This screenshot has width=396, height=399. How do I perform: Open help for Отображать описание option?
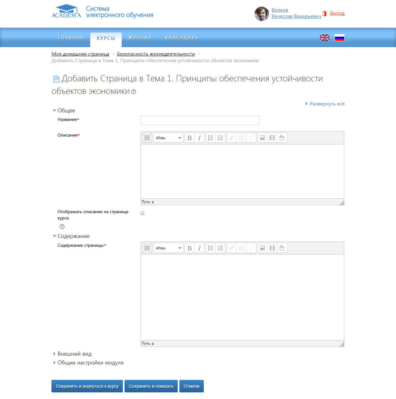click(62, 227)
